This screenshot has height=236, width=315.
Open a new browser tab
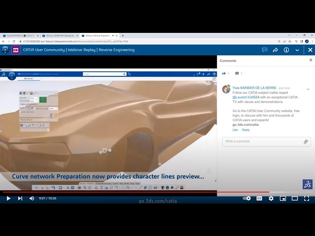[123, 35]
